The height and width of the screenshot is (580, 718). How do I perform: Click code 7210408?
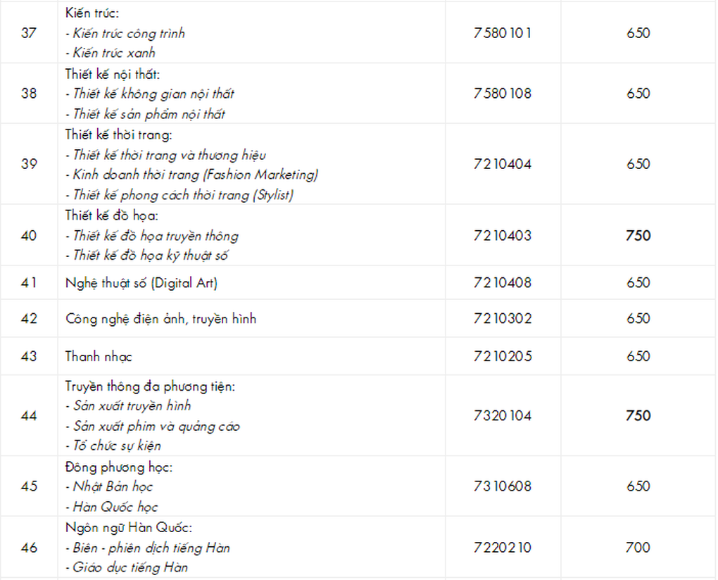tap(503, 282)
